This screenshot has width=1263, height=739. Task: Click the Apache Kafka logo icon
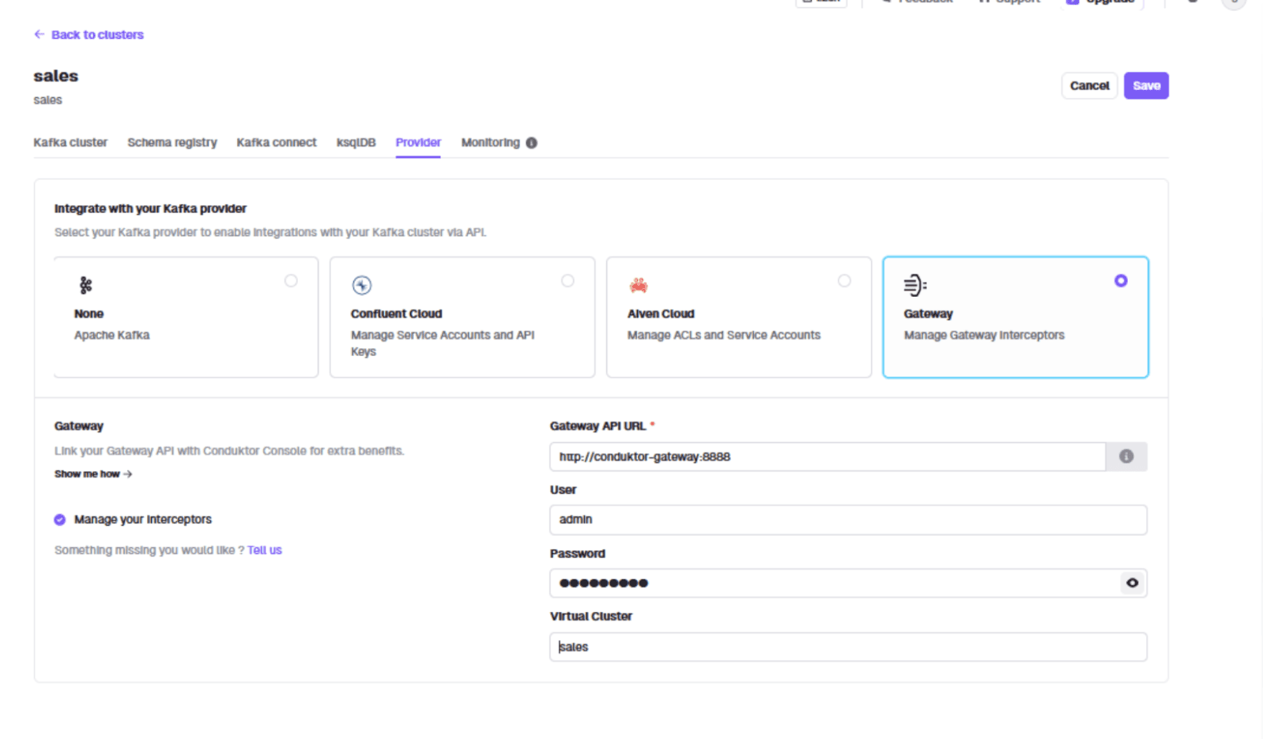[x=85, y=285]
